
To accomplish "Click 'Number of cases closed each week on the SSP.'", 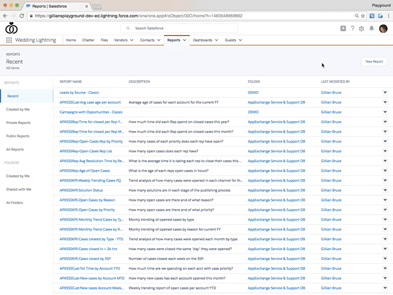I will click(x=166, y=259).
